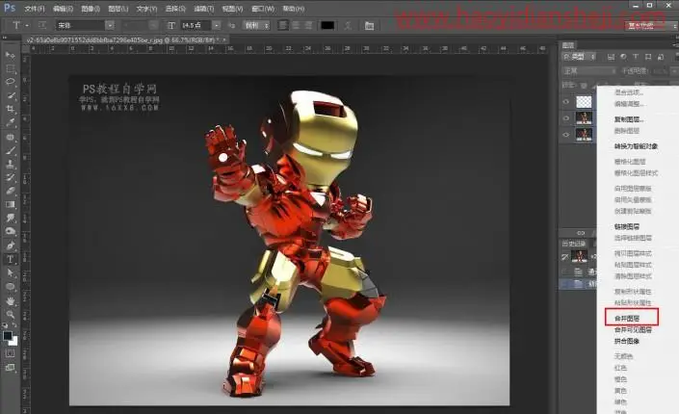This screenshot has width=679, height=414.
Task: Filter layers by smart object icon
Action: pos(661,57)
